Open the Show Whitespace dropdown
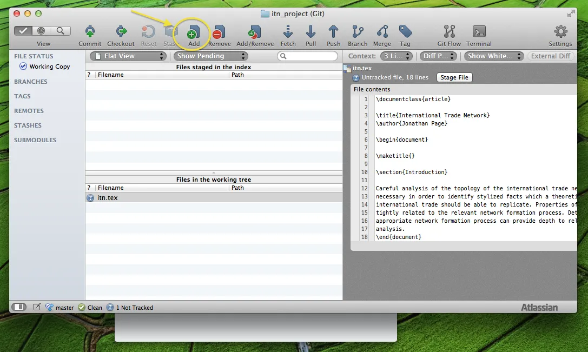The image size is (588, 352). [493, 56]
